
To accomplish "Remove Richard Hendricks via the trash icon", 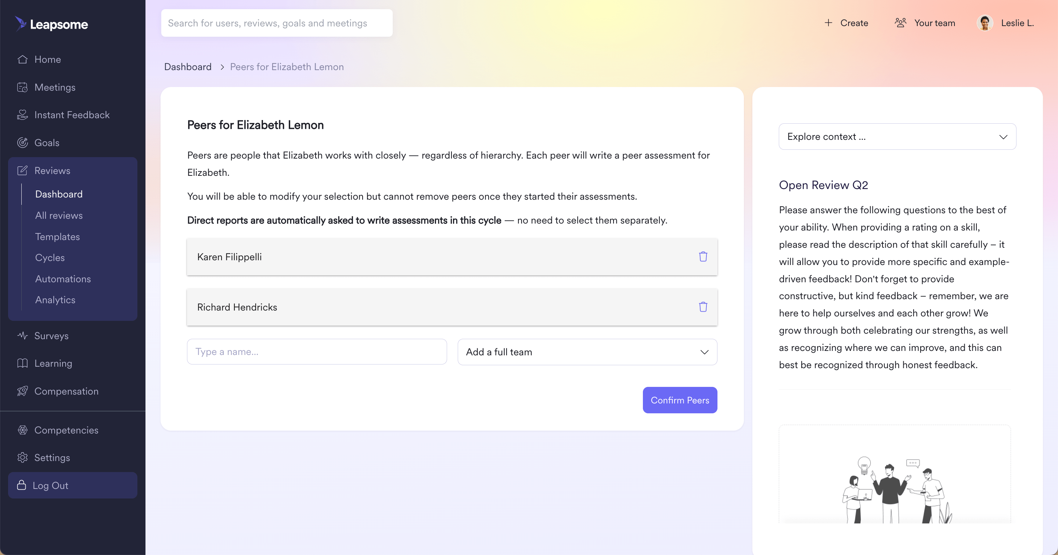I will click(x=703, y=306).
